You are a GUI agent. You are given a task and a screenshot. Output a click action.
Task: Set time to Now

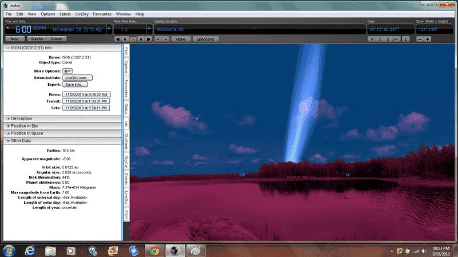(x=15, y=39)
